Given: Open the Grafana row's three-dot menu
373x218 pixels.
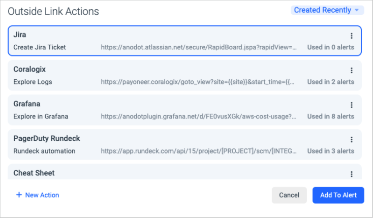Looking at the screenshot, I should (x=351, y=105).
